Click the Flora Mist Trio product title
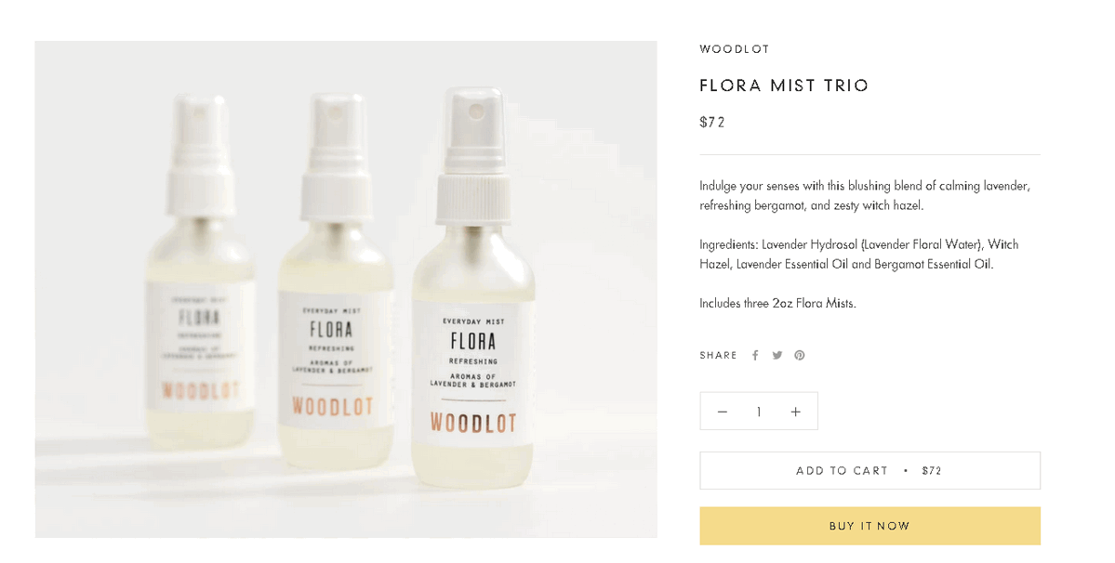 (x=784, y=85)
